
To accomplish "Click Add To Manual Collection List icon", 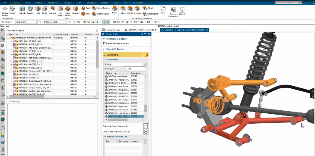I will [x=146, y=131].
